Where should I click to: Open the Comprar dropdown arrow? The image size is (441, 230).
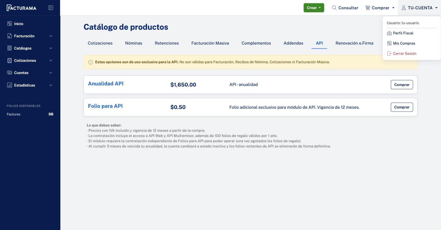(x=393, y=8)
